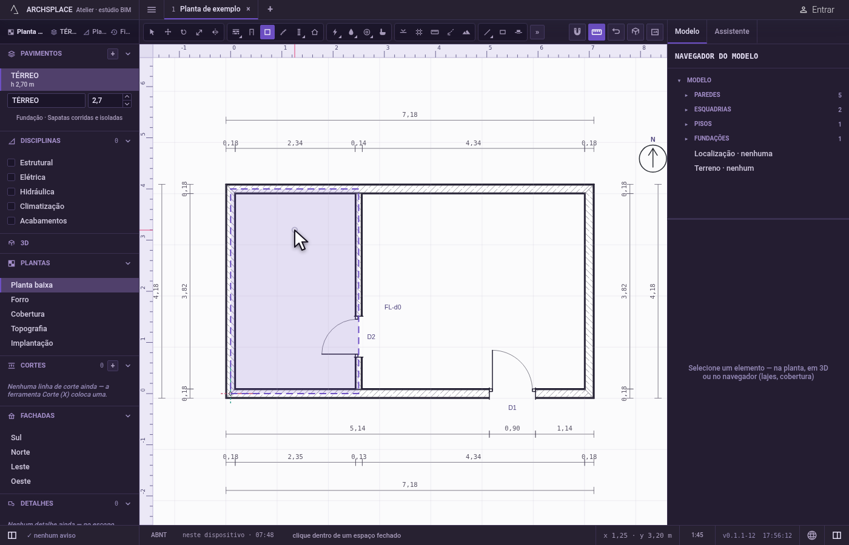Add a new pavimento with plus button
849x545 pixels.
[x=113, y=54]
